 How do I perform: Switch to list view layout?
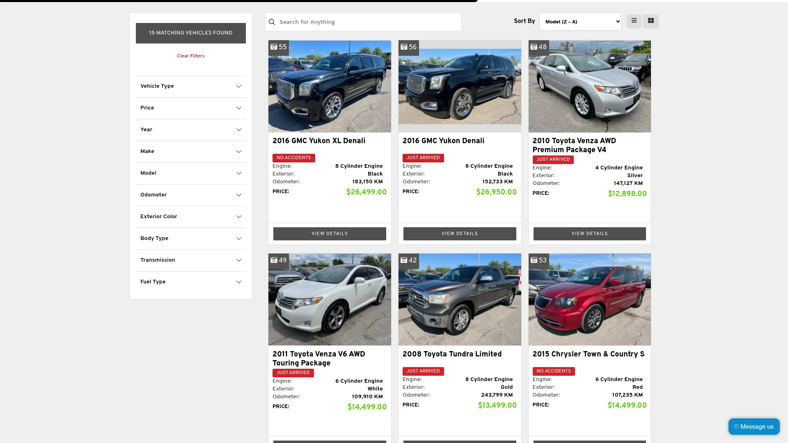tap(634, 21)
